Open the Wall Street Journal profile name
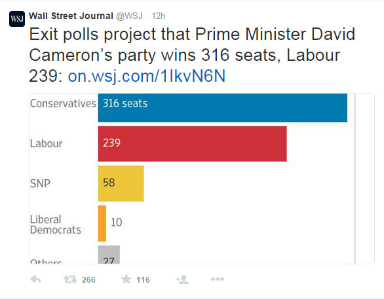This screenshot has width=384, height=299. [71, 16]
